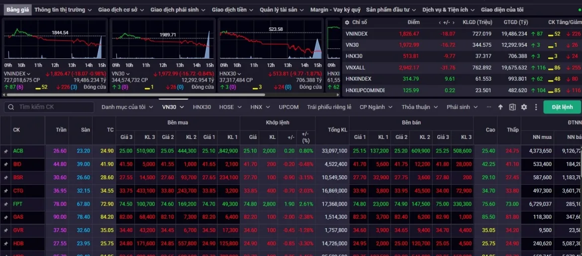Open Phái sinh dropdown
This screenshot has height=256, width=582.
463,107
